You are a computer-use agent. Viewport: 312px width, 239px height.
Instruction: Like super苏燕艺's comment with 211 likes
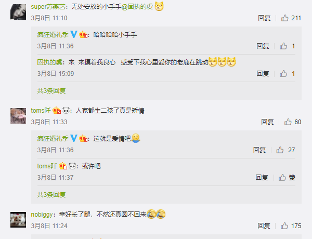(291, 18)
